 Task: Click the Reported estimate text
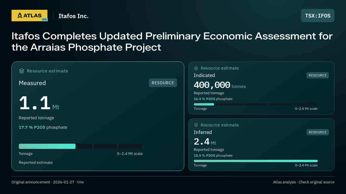(36, 162)
